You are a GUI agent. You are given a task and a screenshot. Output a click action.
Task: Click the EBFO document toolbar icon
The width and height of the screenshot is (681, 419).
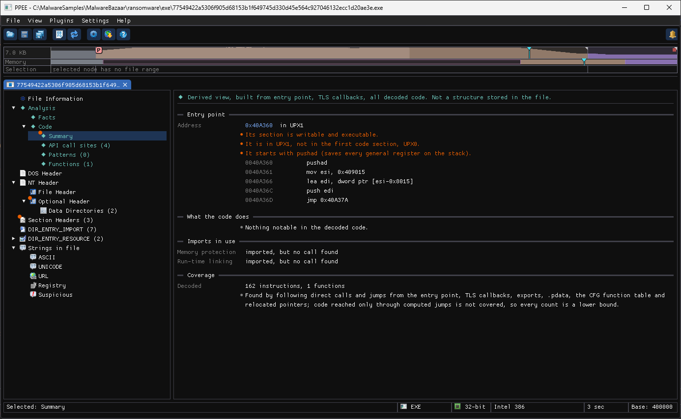[59, 34]
